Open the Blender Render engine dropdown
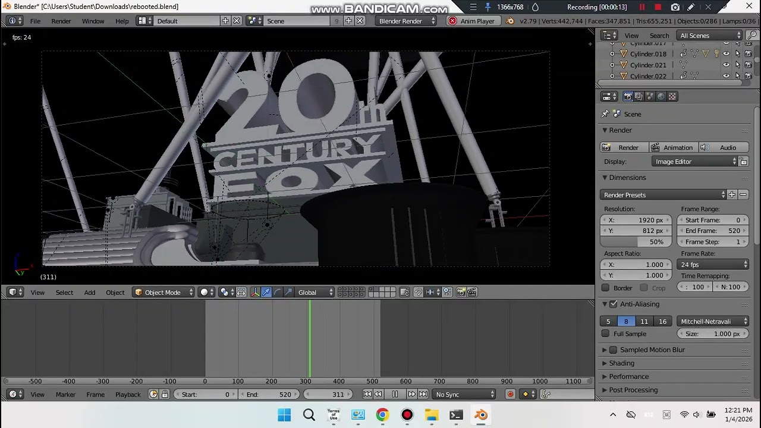Image resolution: width=761 pixels, height=428 pixels. coord(406,21)
